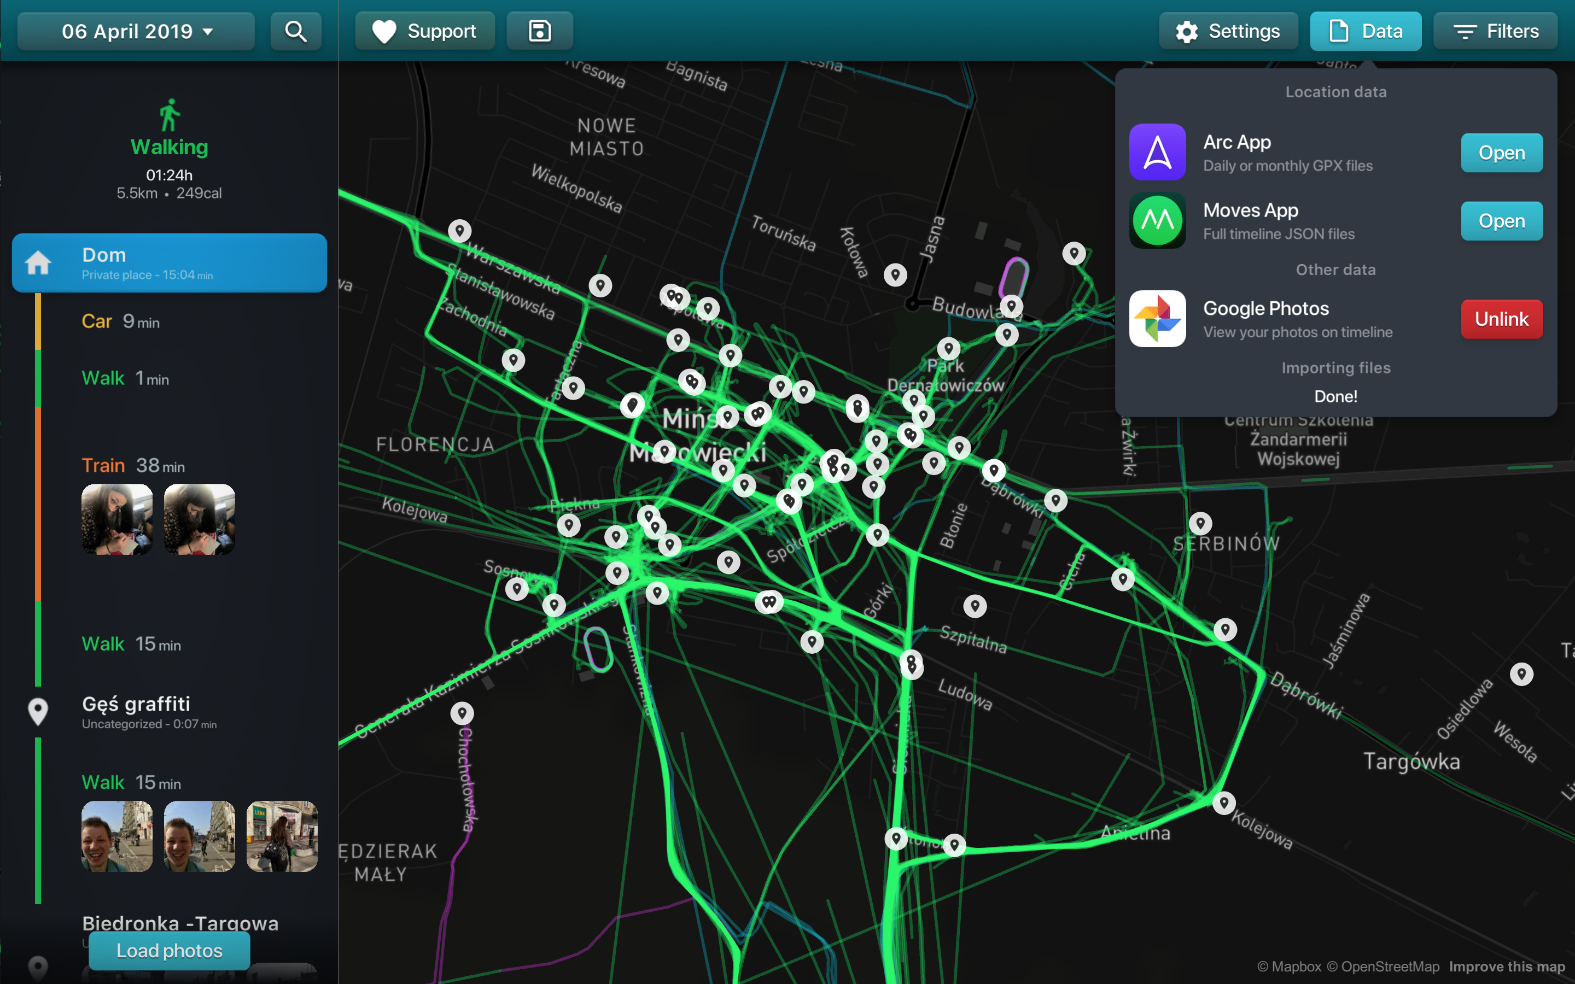Click the Moves App logo icon
The width and height of the screenshot is (1575, 984).
coord(1157,221)
